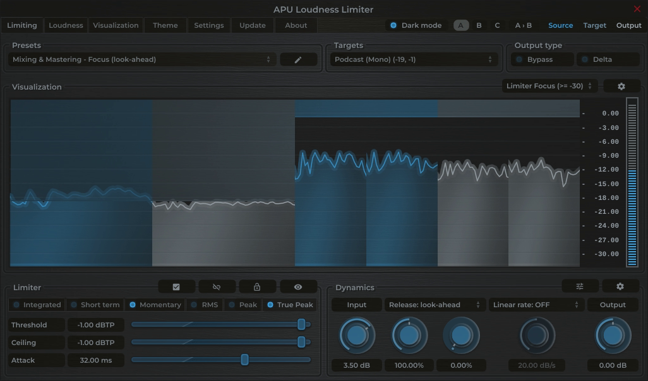Image resolution: width=648 pixels, height=381 pixels.
Task: Open the Targets dropdown
Action: pos(414,59)
